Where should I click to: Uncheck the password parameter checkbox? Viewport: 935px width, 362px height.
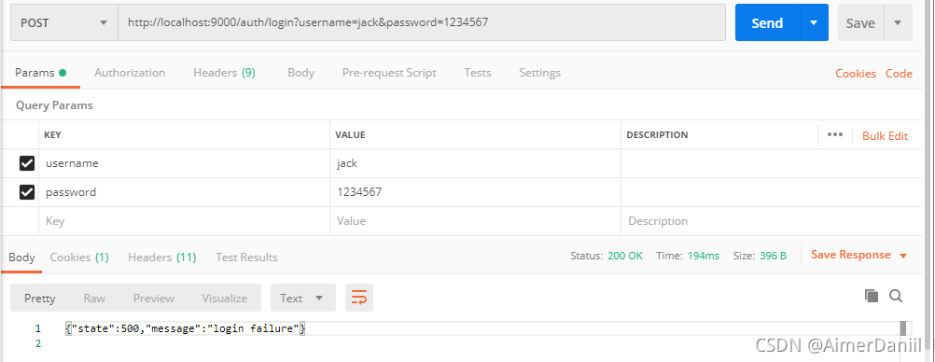click(27, 192)
